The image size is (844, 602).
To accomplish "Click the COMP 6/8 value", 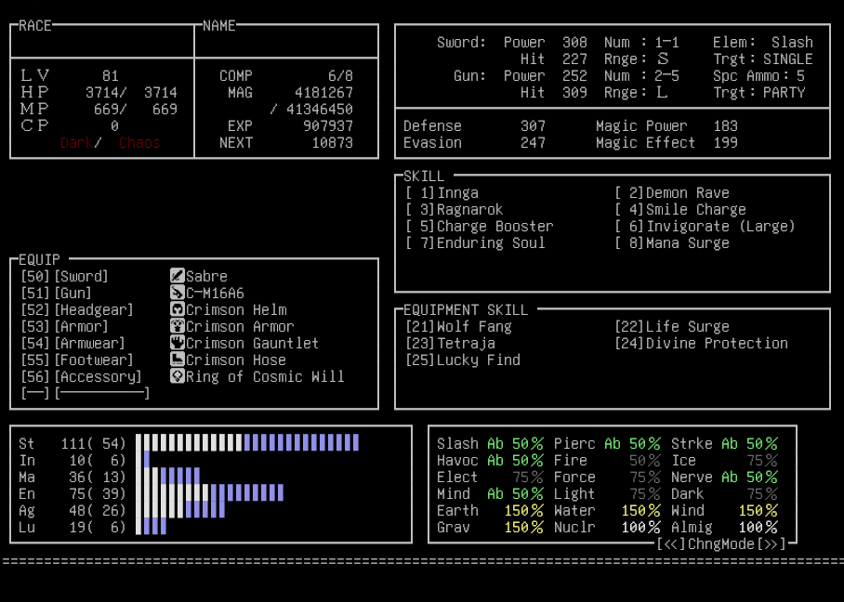I will [340, 76].
